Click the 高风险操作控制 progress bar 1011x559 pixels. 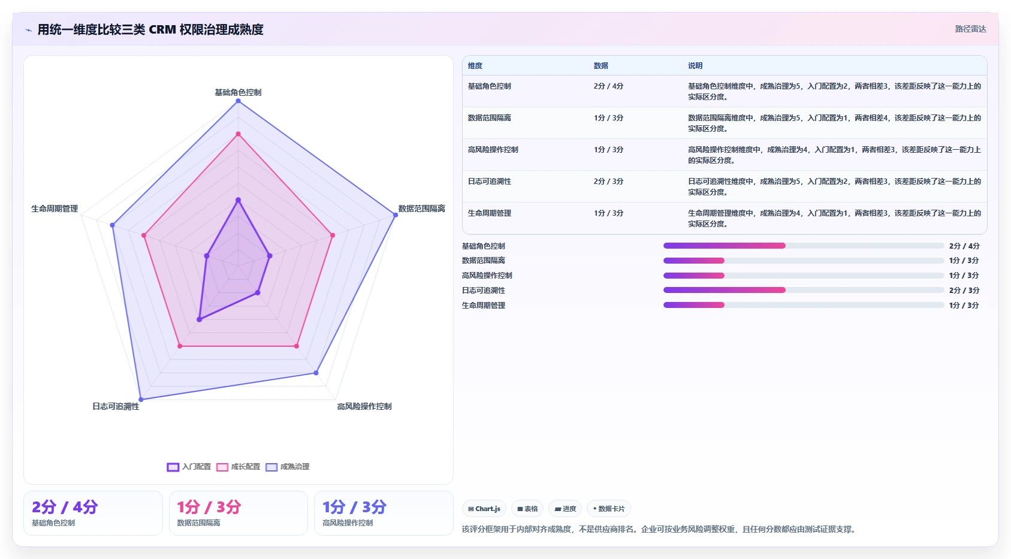(804, 276)
